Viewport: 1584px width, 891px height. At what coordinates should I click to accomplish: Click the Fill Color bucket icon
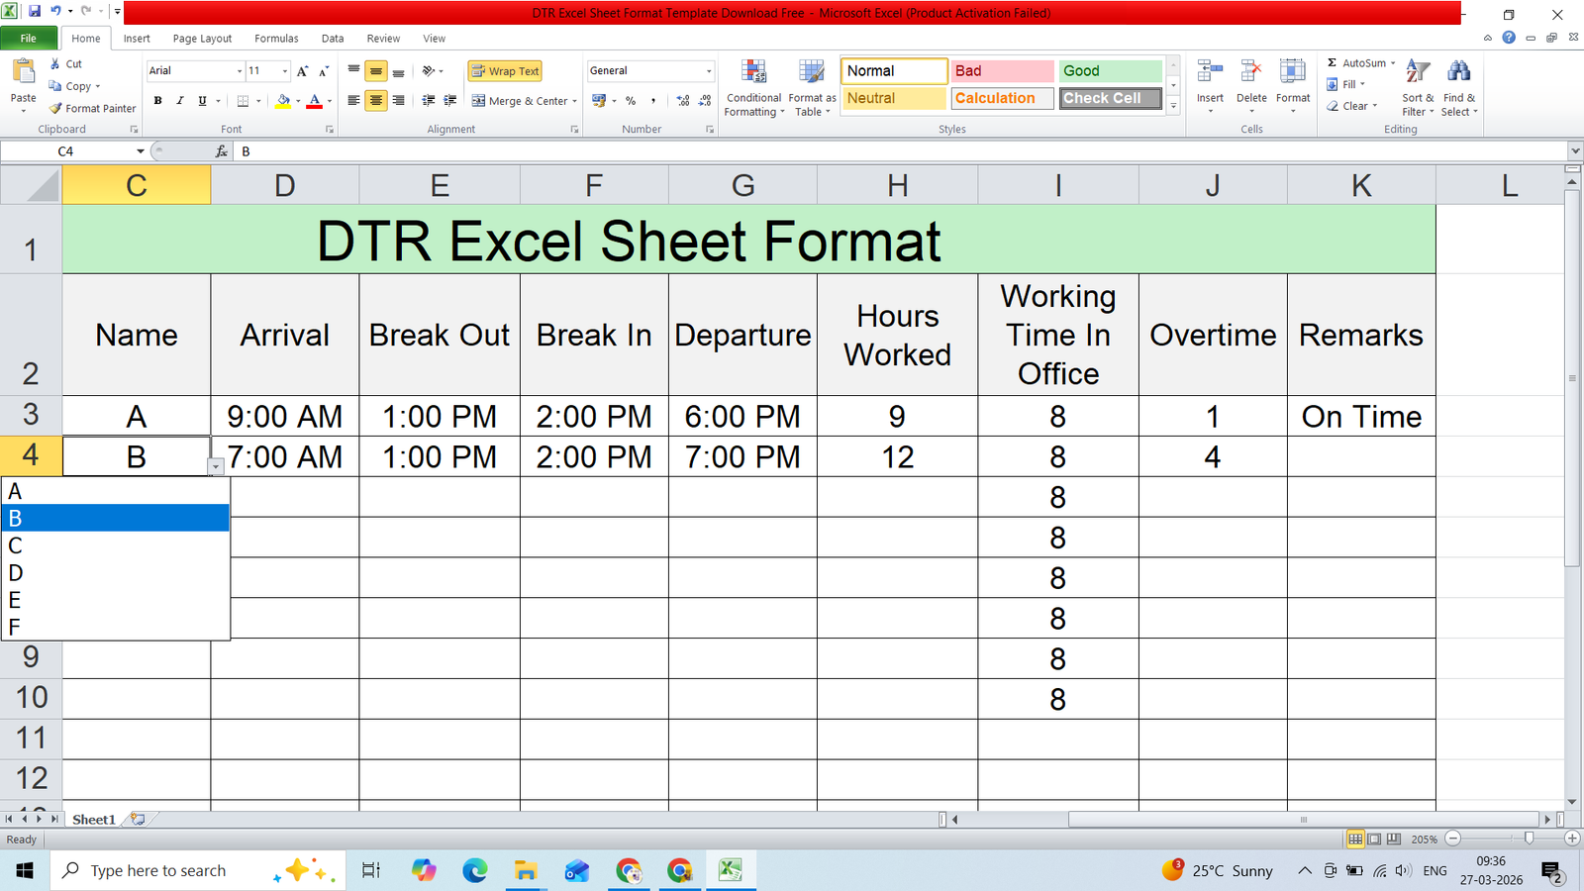coord(284,101)
